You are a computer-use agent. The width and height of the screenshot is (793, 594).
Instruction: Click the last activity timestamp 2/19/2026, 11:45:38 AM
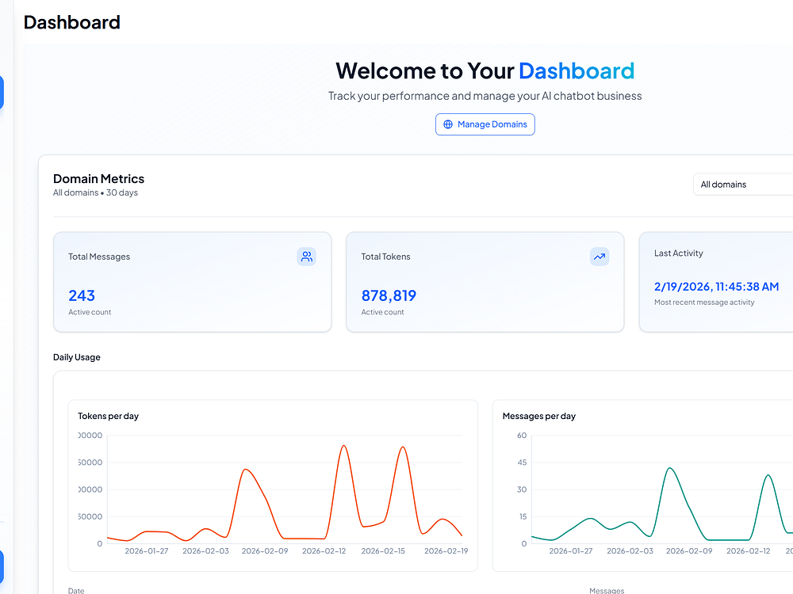[716, 287]
